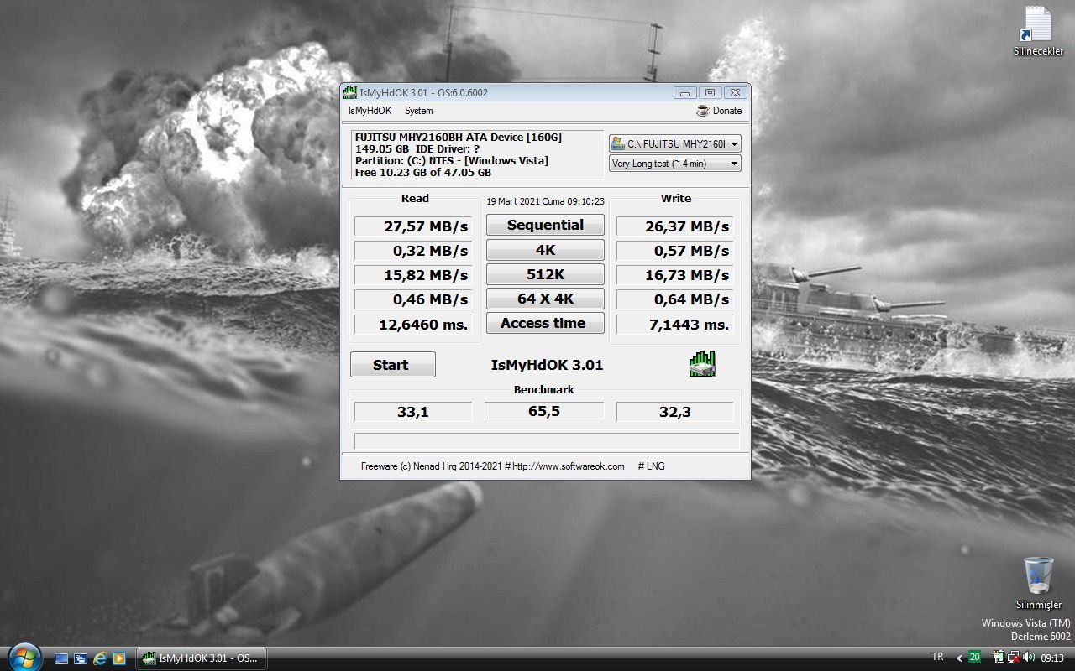The height and width of the screenshot is (671, 1075).
Task: Click the battery power tray icon
Action: pyautogui.click(x=999, y=657)
